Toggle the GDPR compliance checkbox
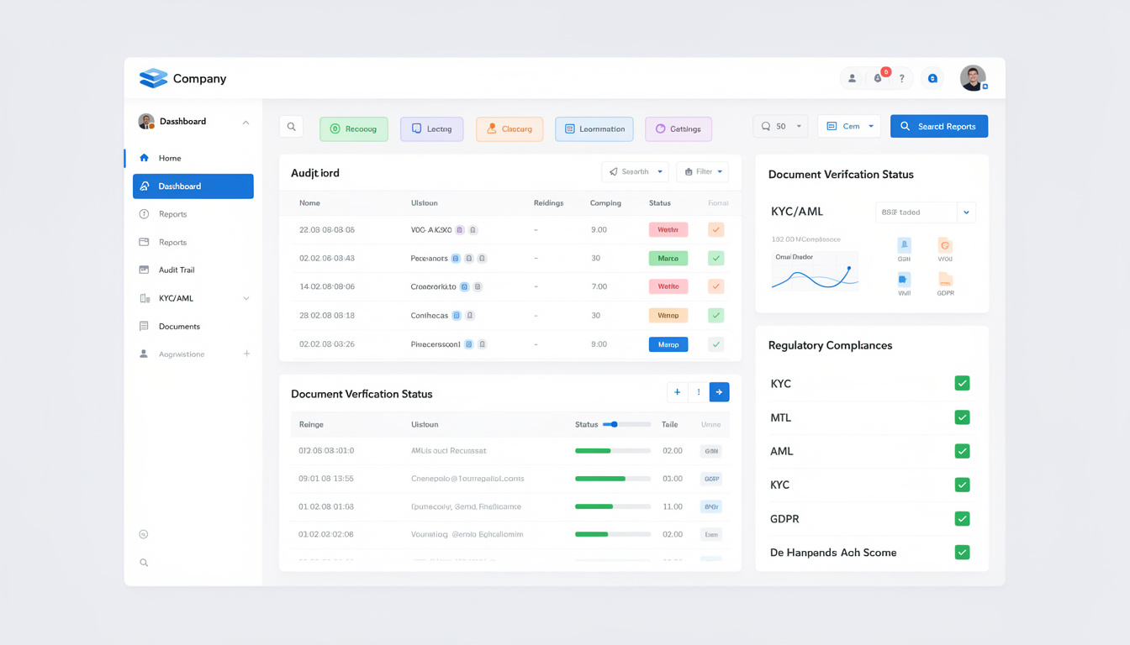1130x645 pixels. tap(962, 519)
